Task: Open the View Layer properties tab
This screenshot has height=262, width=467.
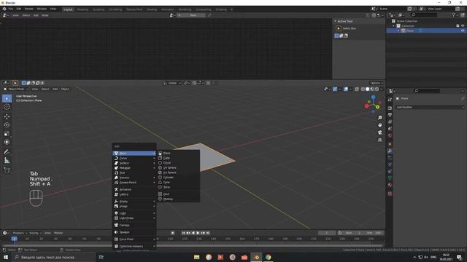Action: 390,122
